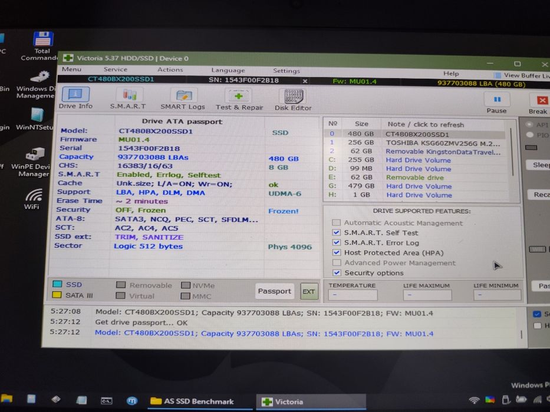Click the TEMPERATURE value field
The image size is (550, 412).
click(353, 295)
